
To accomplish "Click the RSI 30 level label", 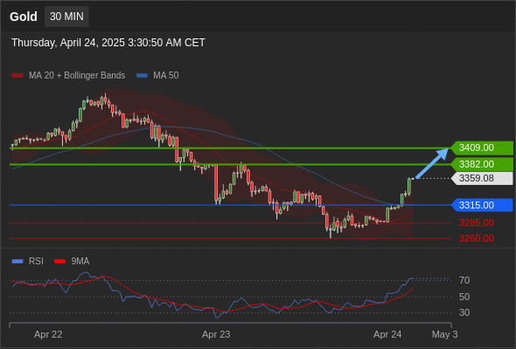I will coord(464,312).
